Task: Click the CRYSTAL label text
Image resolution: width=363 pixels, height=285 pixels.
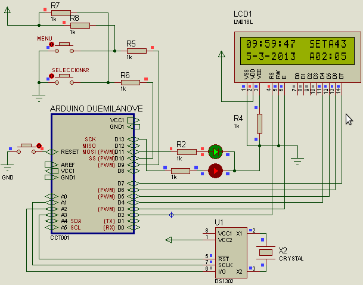Action: (291, 259)
